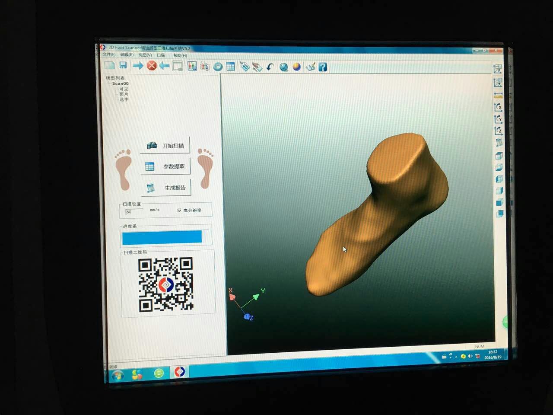This screenshot has height=415, width=553.
Task: Click the tag icon with arrows
Action: pos(257,67)
